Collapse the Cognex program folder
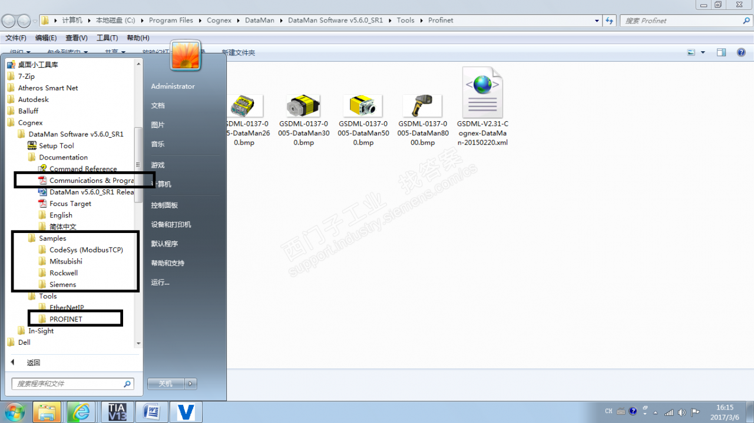The height and width of the screenshot is (423, 754). (x=25, y=123)
